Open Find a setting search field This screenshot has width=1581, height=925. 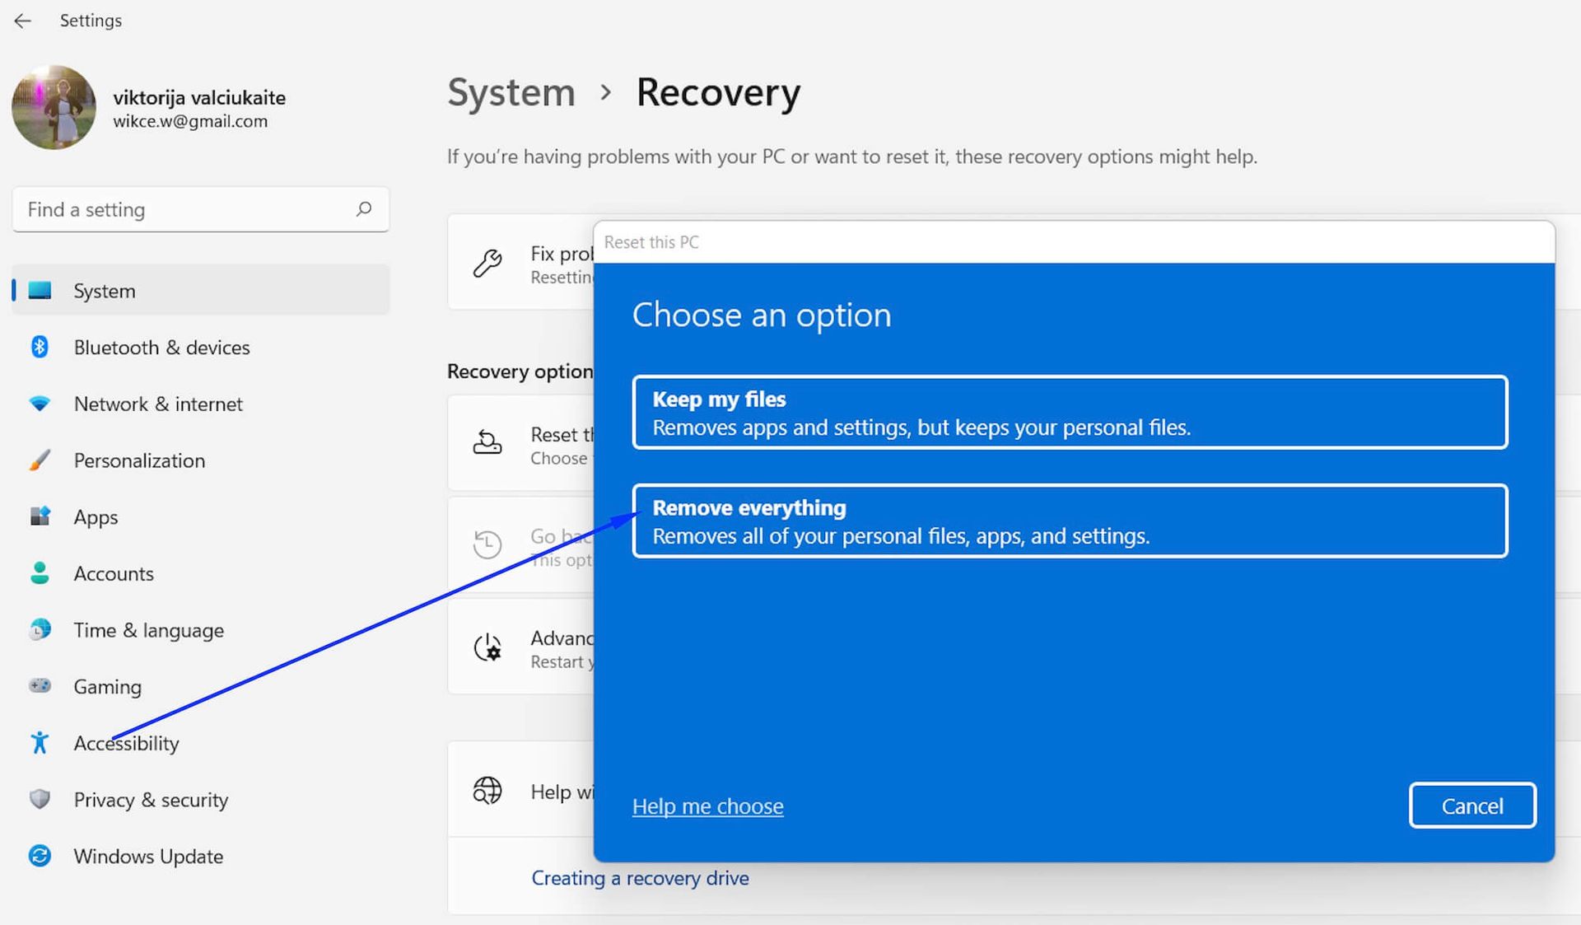pyautogui.click(x=200, y=208)
